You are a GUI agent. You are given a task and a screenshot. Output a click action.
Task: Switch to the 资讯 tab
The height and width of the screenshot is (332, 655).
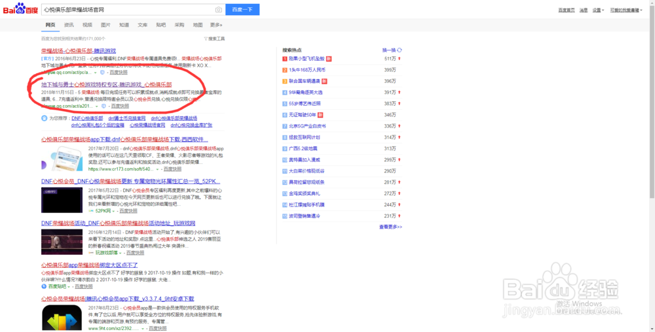(69, 25)
